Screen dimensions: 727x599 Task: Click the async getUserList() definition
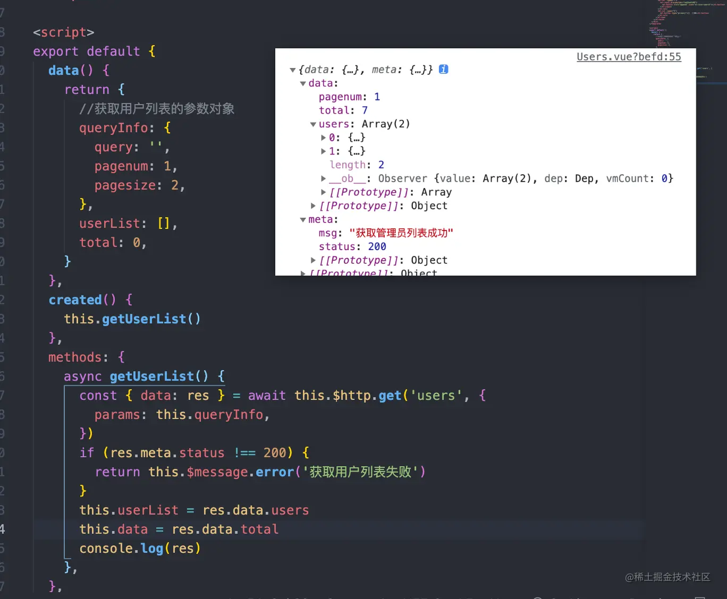(x=145, y=376)
